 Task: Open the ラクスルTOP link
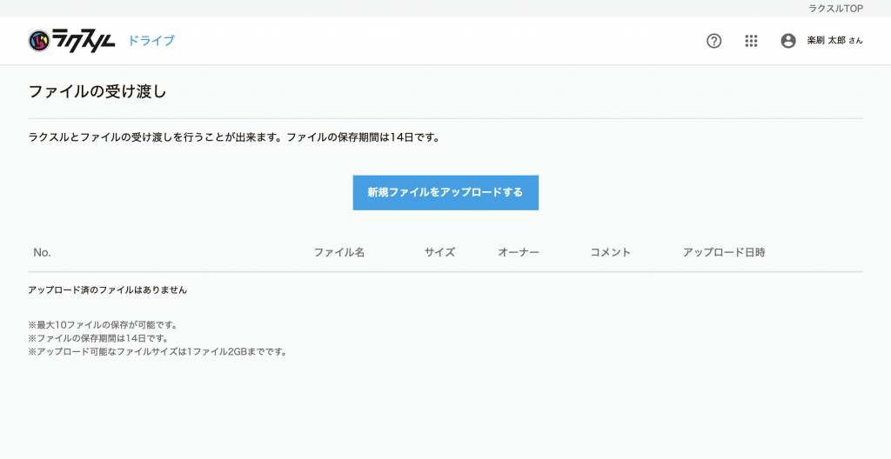point(835,8)
